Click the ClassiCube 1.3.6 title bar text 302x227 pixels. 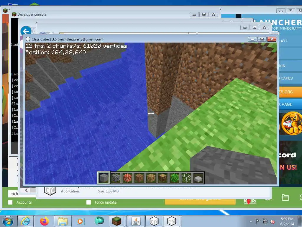click(x=68, y=39)
